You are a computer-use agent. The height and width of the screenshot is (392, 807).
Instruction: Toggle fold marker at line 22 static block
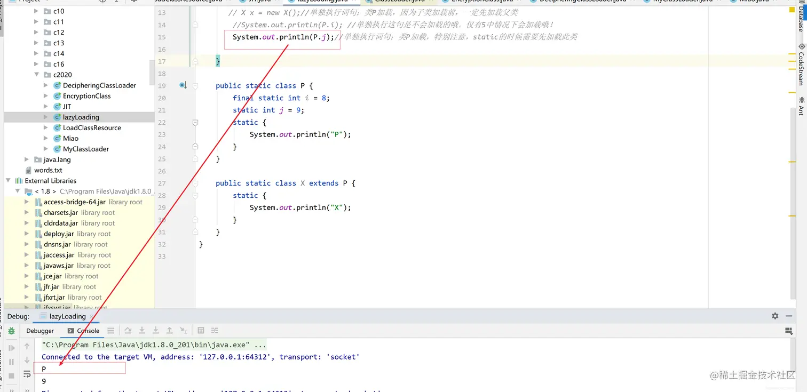(195, 123)
